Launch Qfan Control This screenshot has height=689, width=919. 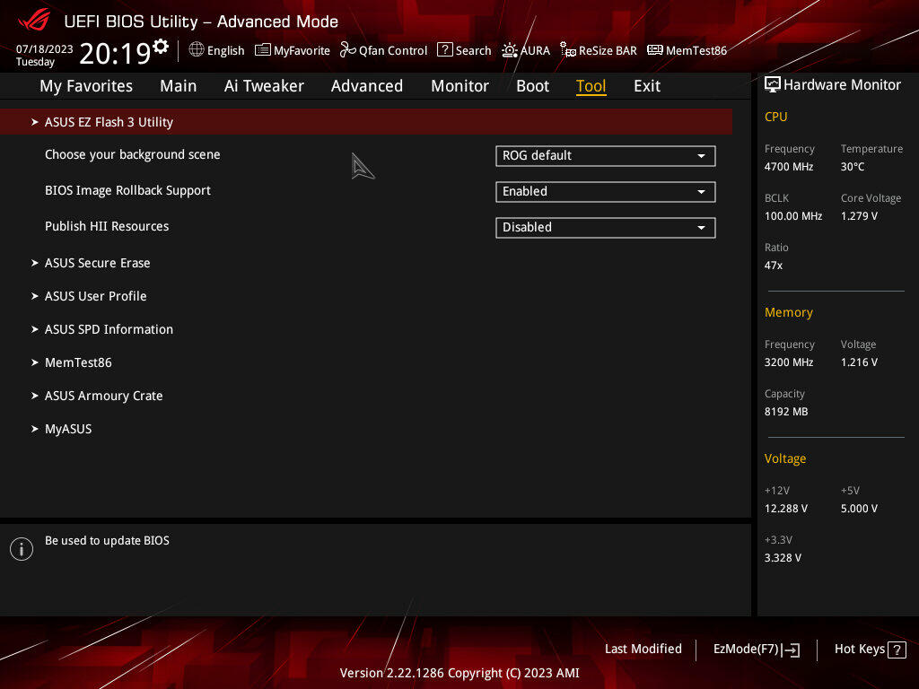(384, 50)
